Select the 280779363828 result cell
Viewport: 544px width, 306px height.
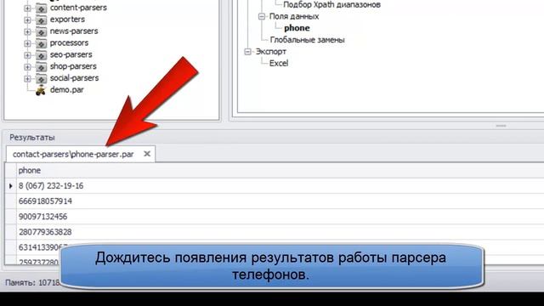[45, 232]
